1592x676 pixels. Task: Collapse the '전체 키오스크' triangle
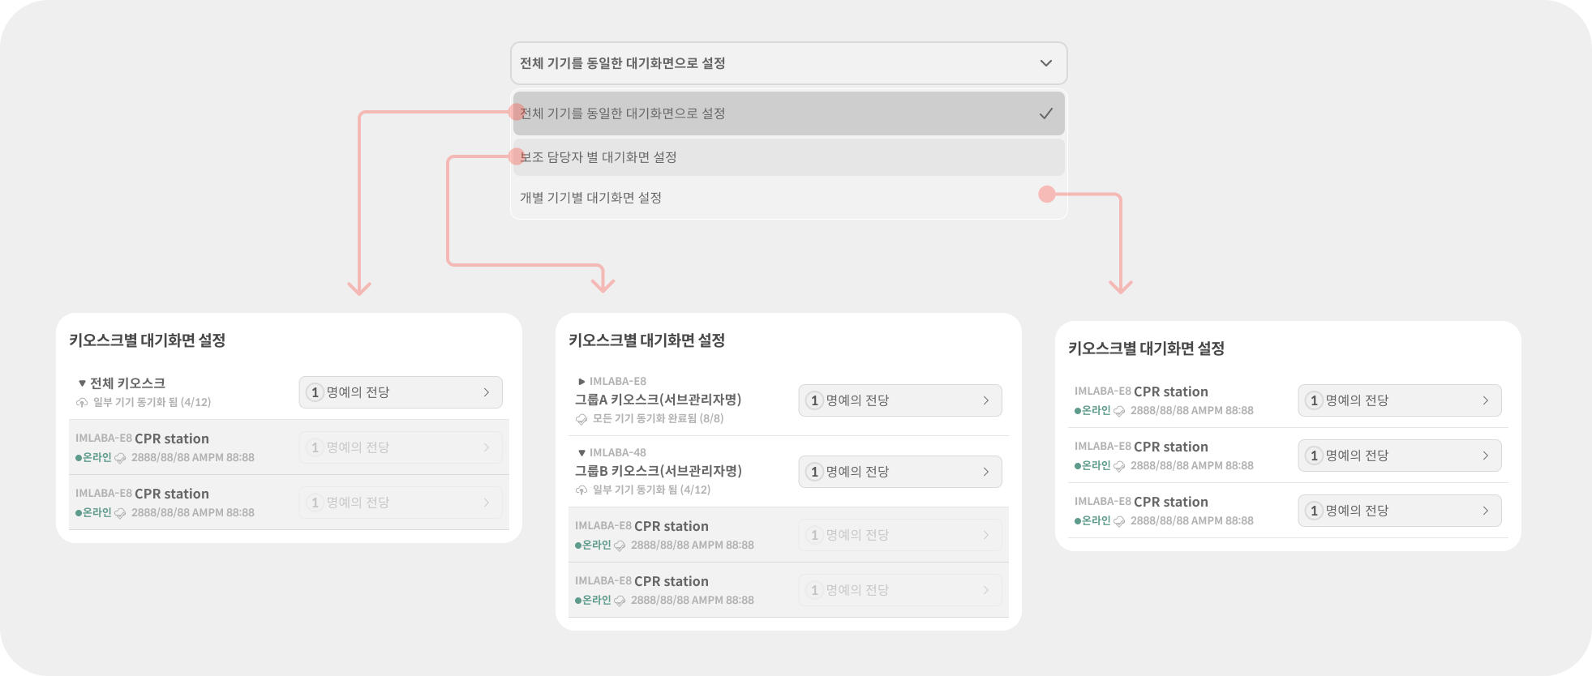[x=82, y=383]
